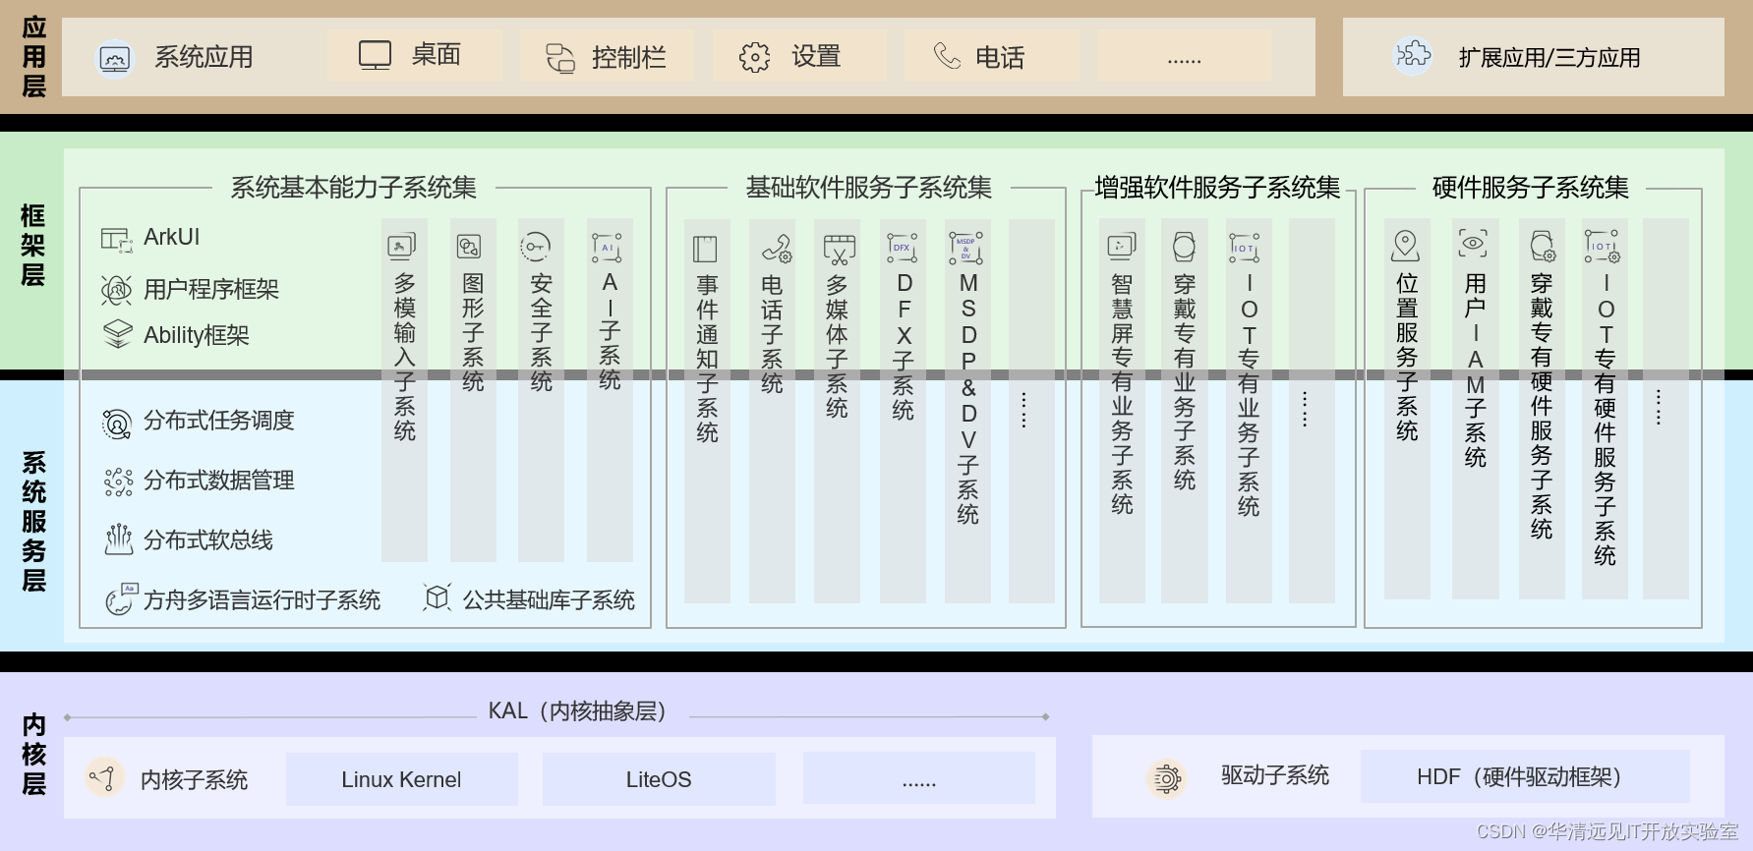Click the 应用层 side label

click(x=34, y=57)
